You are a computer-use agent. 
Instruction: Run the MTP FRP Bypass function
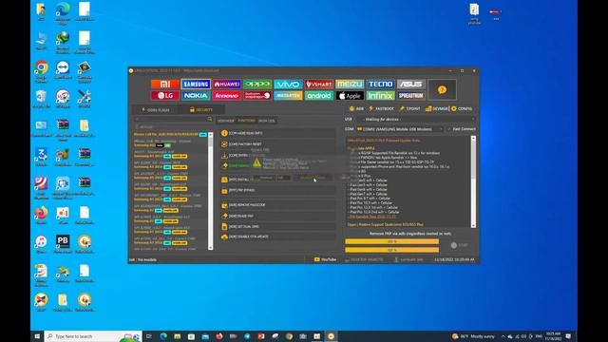[277, 190]
